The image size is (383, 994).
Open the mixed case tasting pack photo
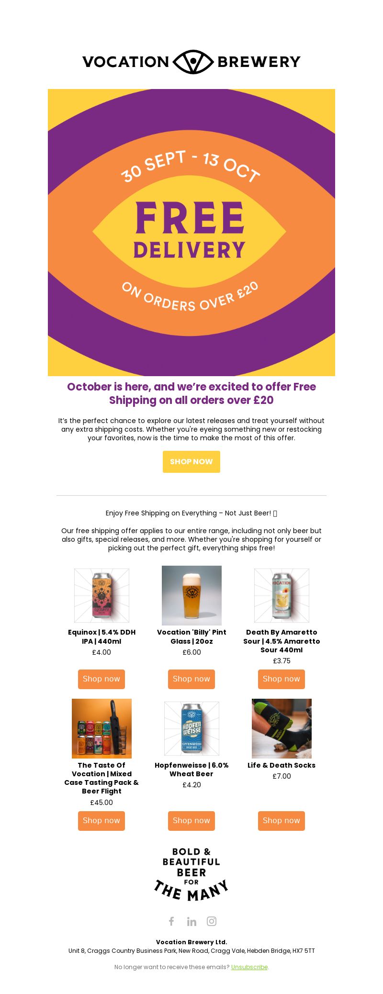[101, 728]
